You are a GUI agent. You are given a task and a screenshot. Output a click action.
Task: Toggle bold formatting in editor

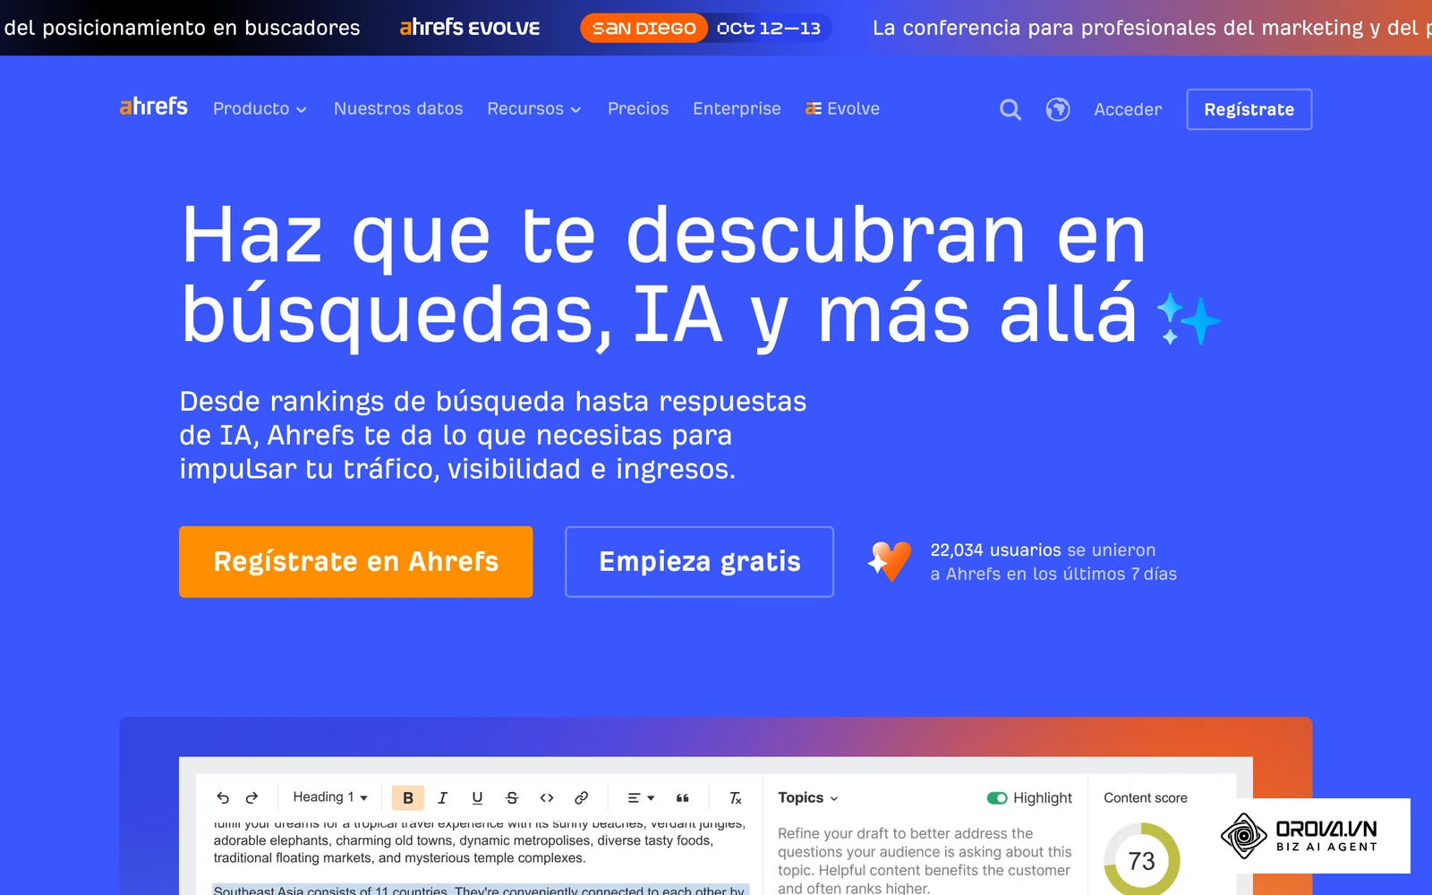pyautogui.click(x=408, y=797)
